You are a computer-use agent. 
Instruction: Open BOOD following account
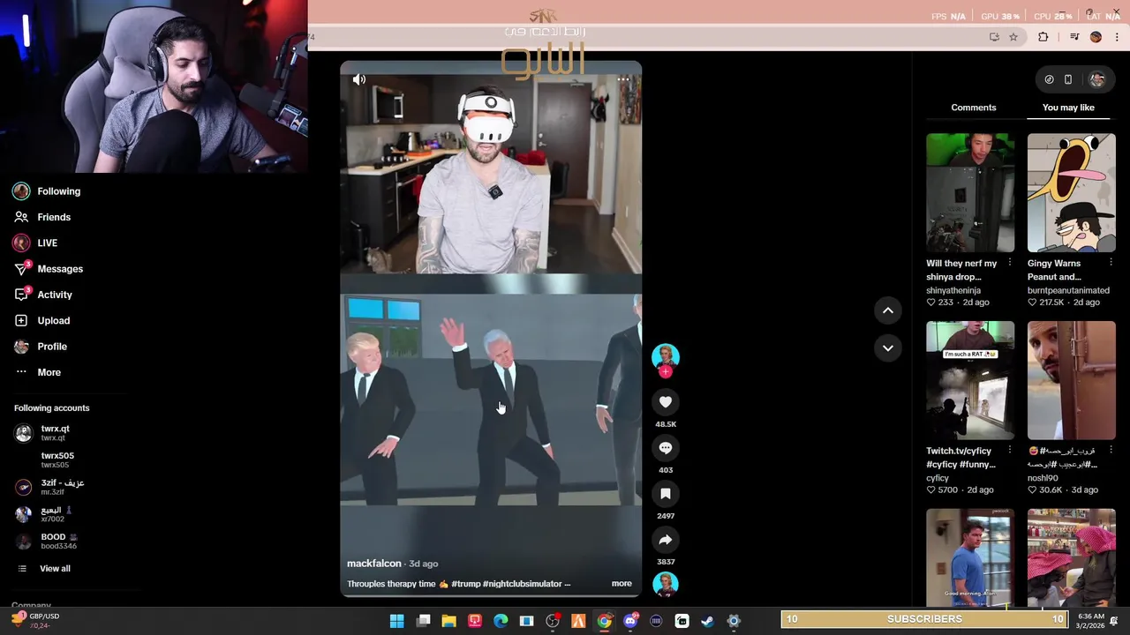tap(47, 541)
